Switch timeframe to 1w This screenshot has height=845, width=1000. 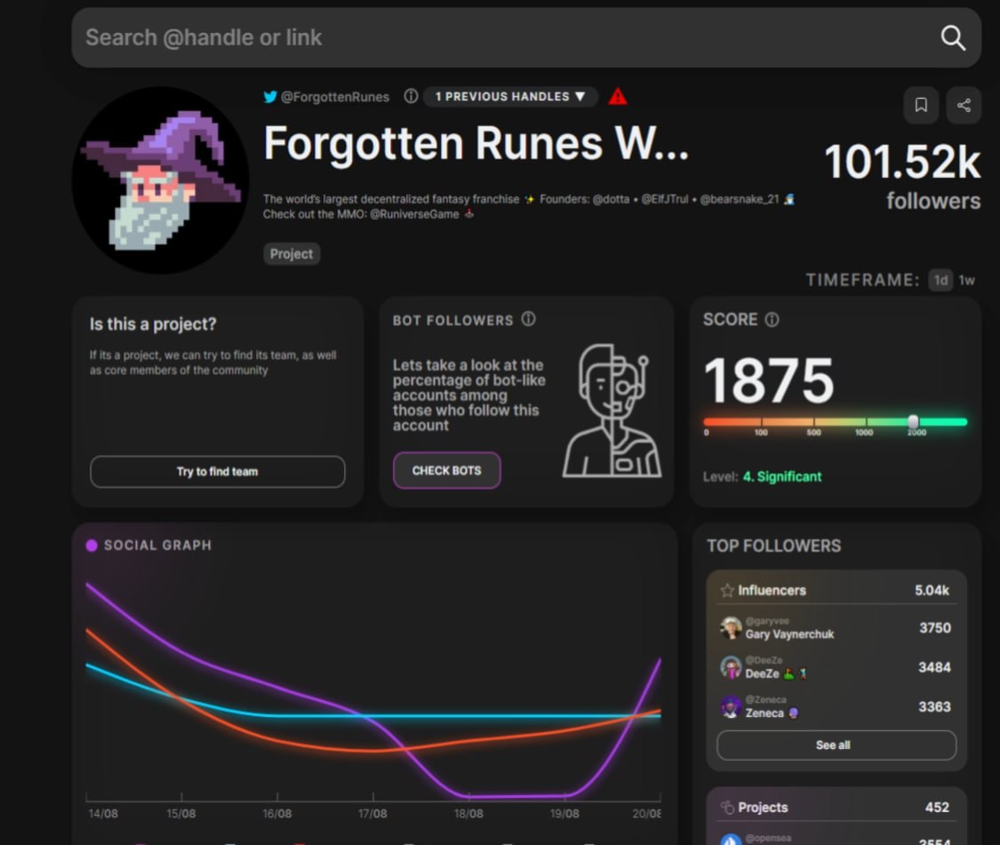(x=967, y=280)
